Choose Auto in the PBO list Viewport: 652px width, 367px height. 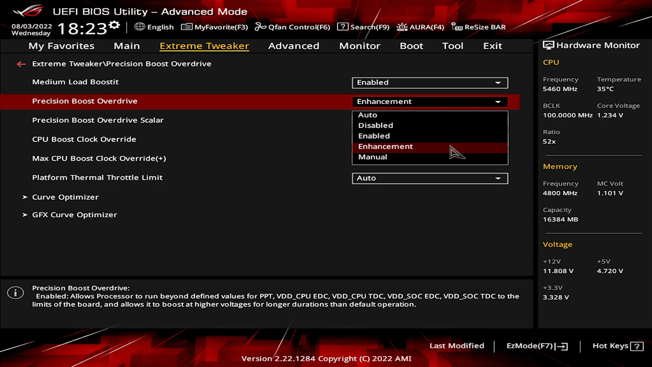[430, 115]
